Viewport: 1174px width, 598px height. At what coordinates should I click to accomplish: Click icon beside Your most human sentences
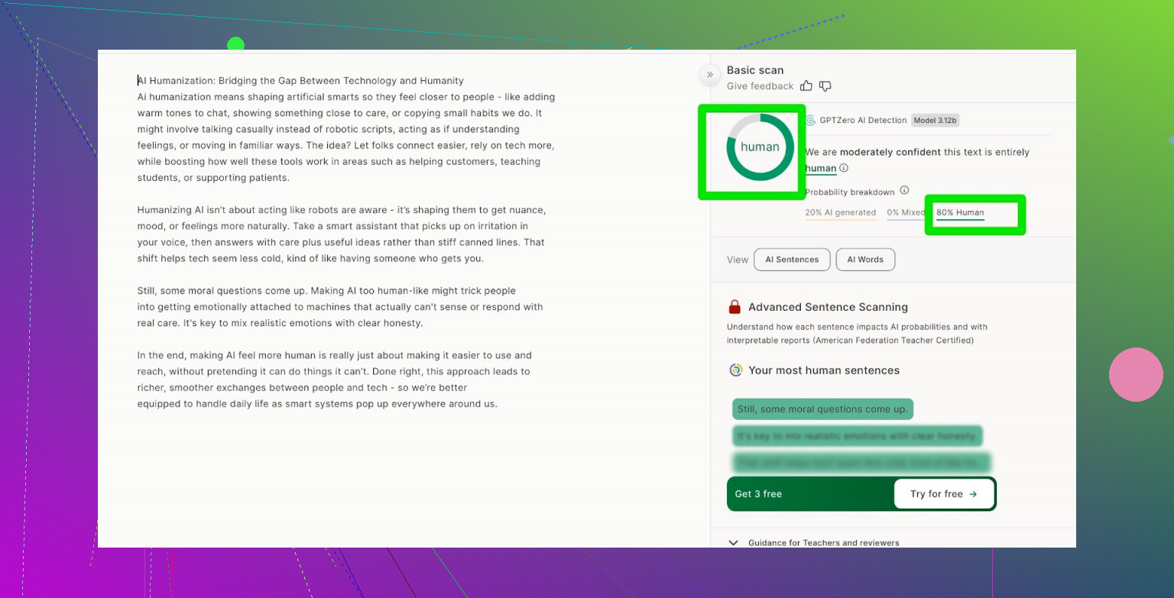coord(736,370)
